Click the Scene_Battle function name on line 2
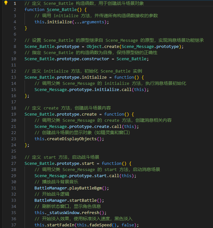The image size is (213, 228). 62,10
